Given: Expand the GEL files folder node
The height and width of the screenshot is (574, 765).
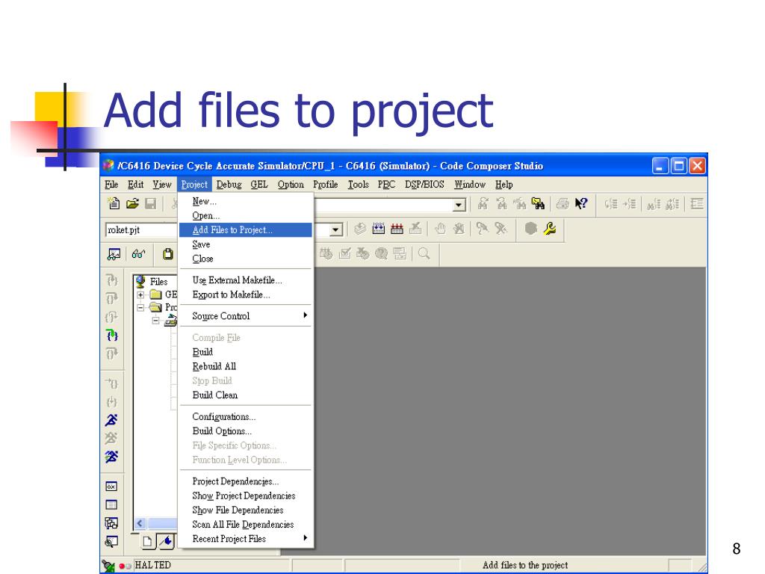Looking at the screenshot, I should click(140, 294).
